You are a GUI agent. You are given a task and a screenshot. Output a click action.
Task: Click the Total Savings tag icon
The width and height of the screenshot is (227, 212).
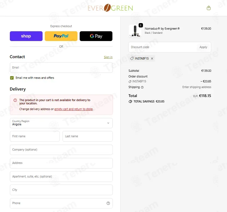tap(130, 102)
